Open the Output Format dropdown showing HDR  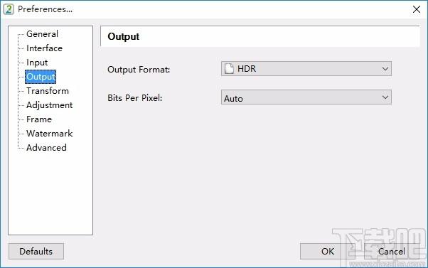click(306, 68)
